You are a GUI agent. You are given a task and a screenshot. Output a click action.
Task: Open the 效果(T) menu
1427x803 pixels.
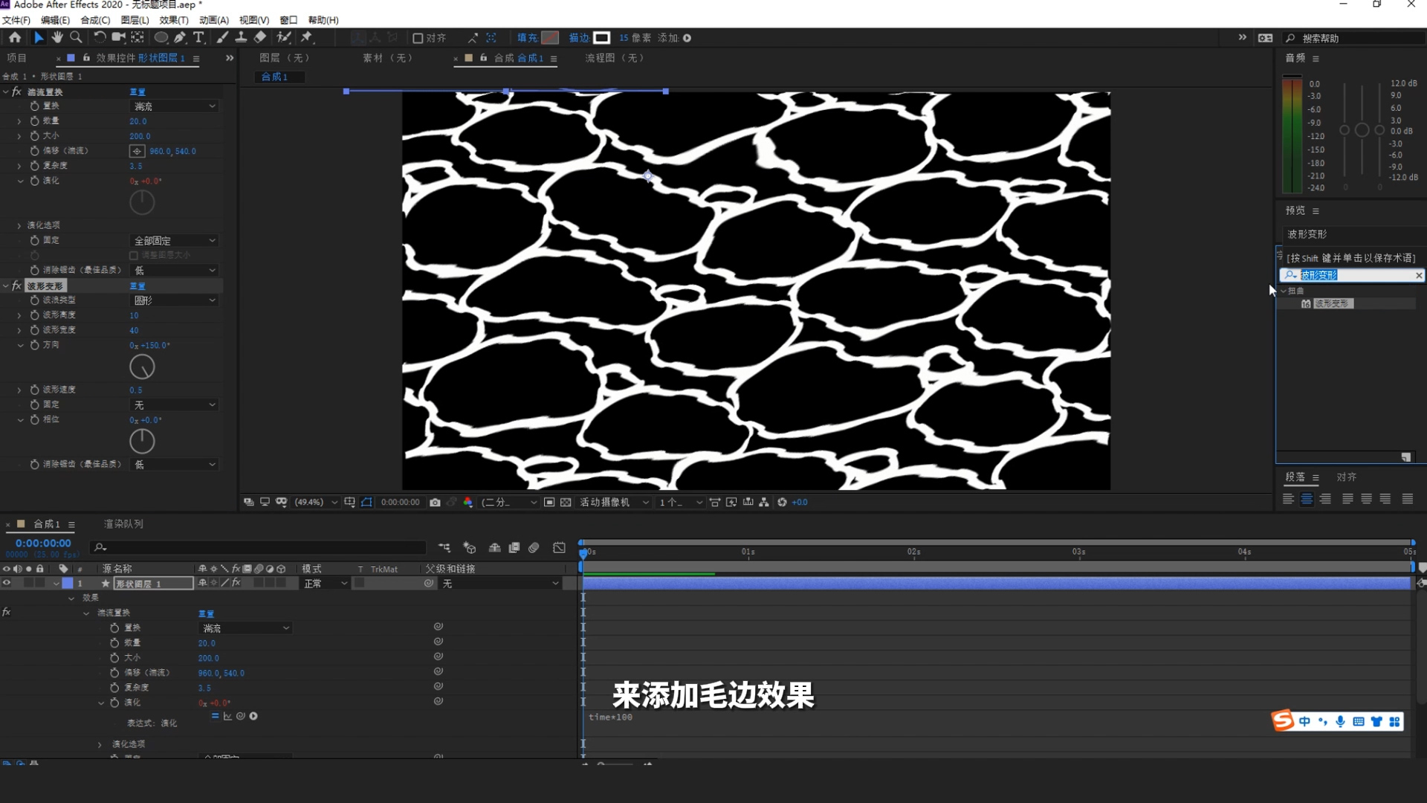coord(173,20)
